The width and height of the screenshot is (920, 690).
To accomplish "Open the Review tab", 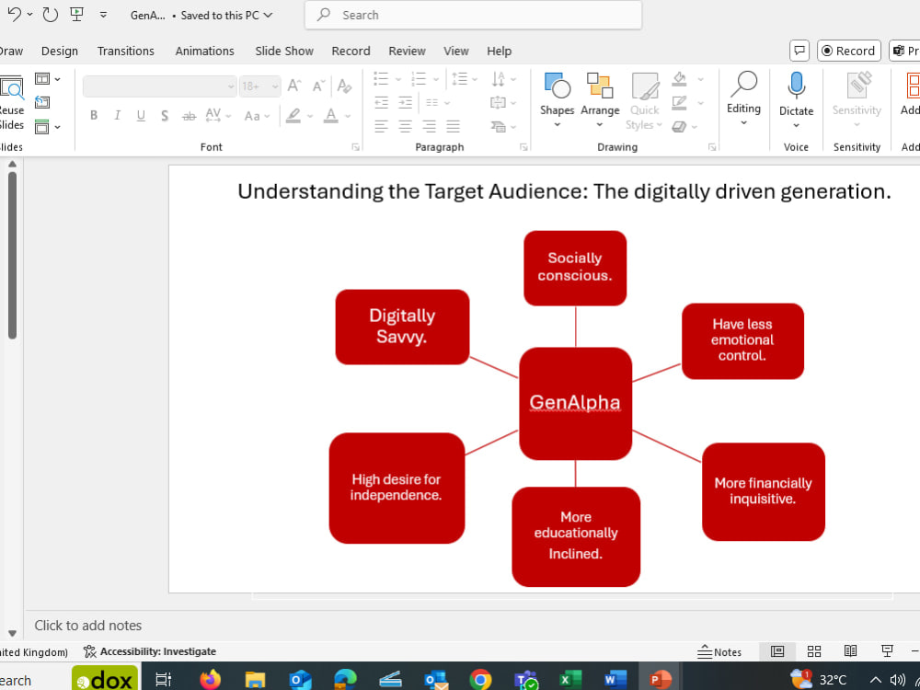I will tap(407, 51).
